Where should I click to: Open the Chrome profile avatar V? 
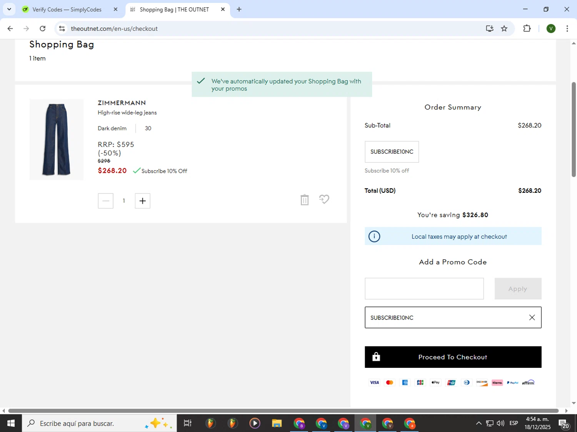pyautogui.click(x=551, y=28)
